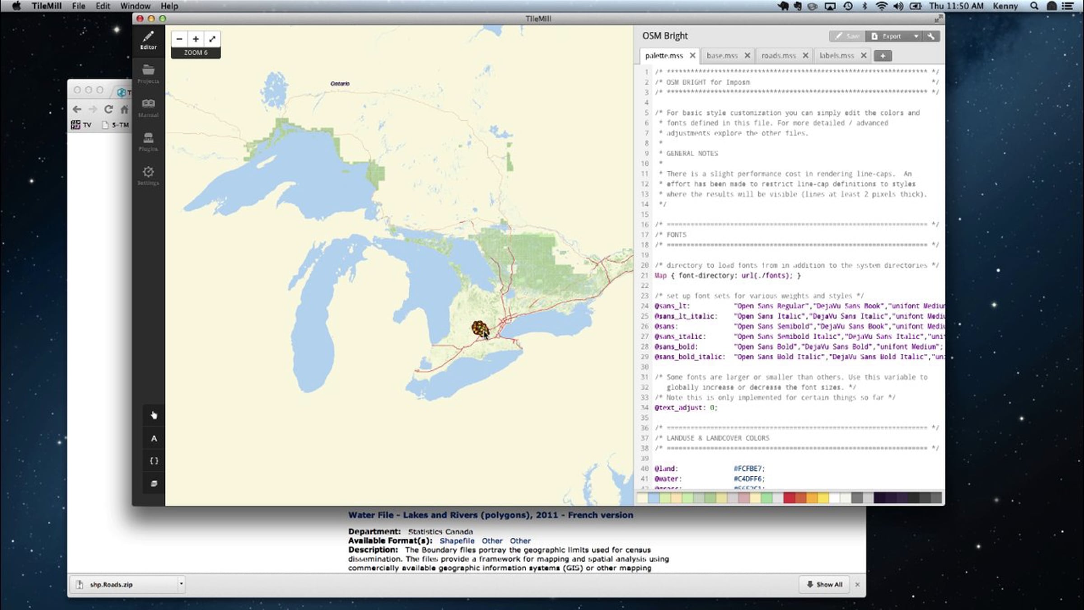This screenshot has width=1084, height=610.
Task: Open the AirPlay display menu
Action: (x=830, y=6)
